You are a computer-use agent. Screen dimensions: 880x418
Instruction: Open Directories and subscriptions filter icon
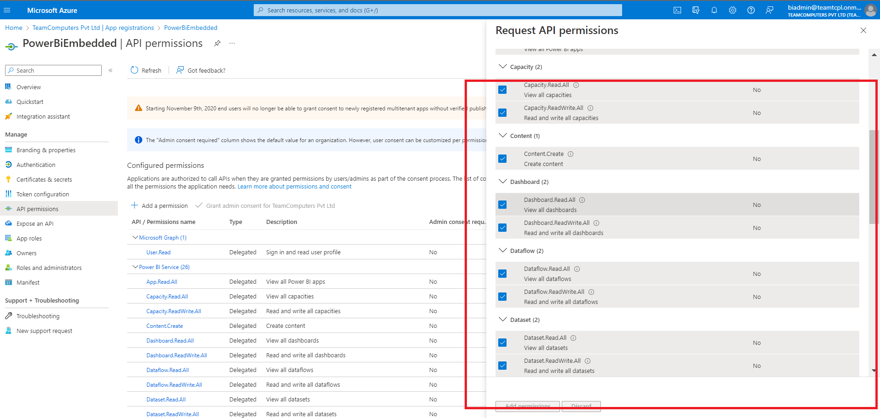[x=696, y=10]
